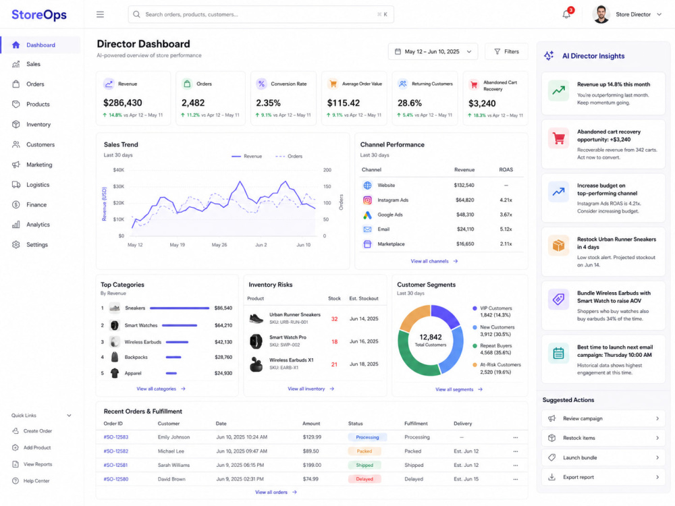Open the May 12 – Jun 10, 2025 date range dropdown
This screenshot has width=675, height=506.
tap(433, 52)
